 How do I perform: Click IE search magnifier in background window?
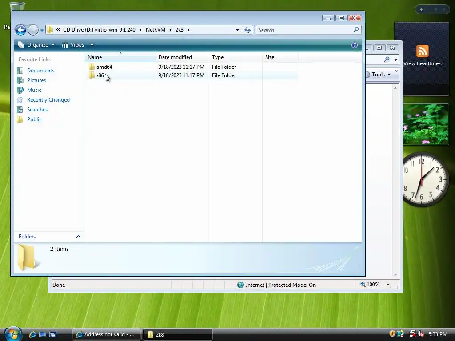(387, 59)
